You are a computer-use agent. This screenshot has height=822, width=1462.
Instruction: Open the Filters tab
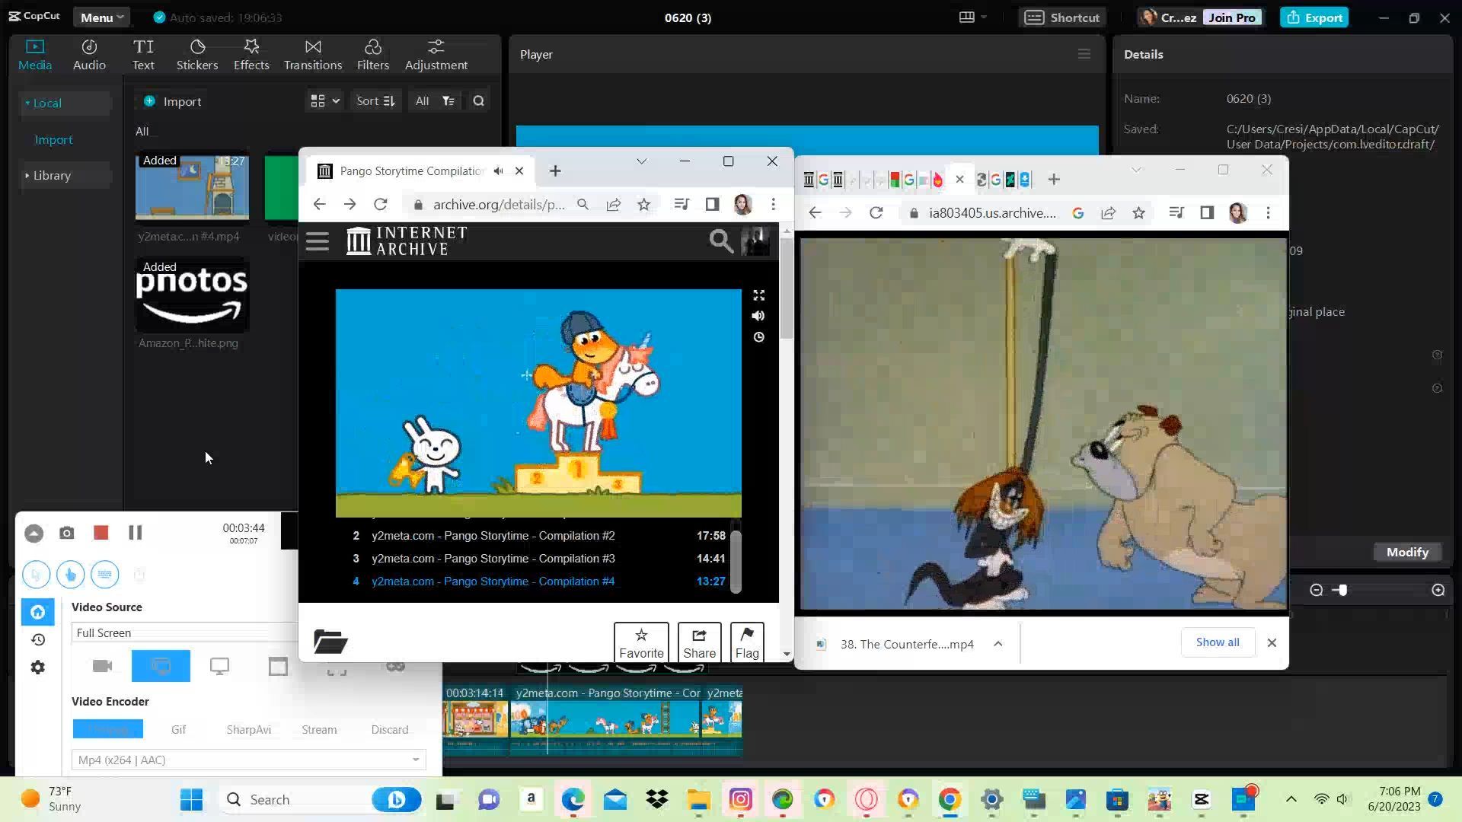pyautogui.click(x=373, y=55)
